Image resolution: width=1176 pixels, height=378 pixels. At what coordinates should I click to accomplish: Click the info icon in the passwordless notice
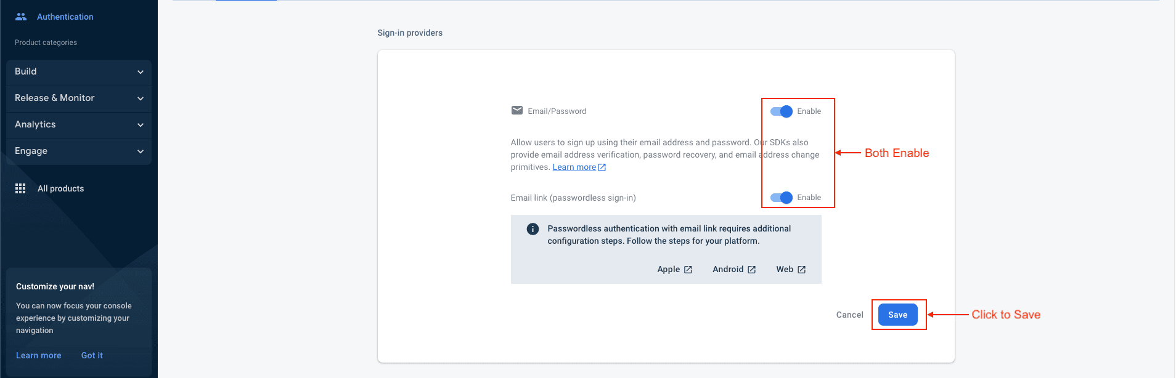coord(533,229)
